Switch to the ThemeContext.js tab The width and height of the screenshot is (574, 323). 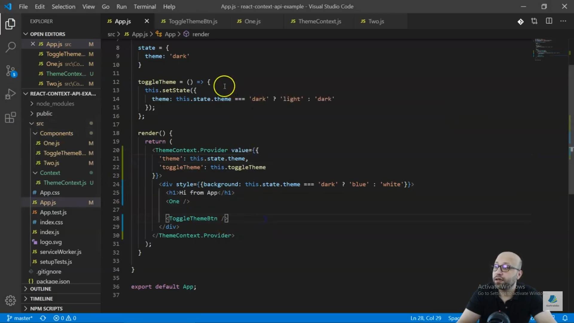tap(320, 21)
